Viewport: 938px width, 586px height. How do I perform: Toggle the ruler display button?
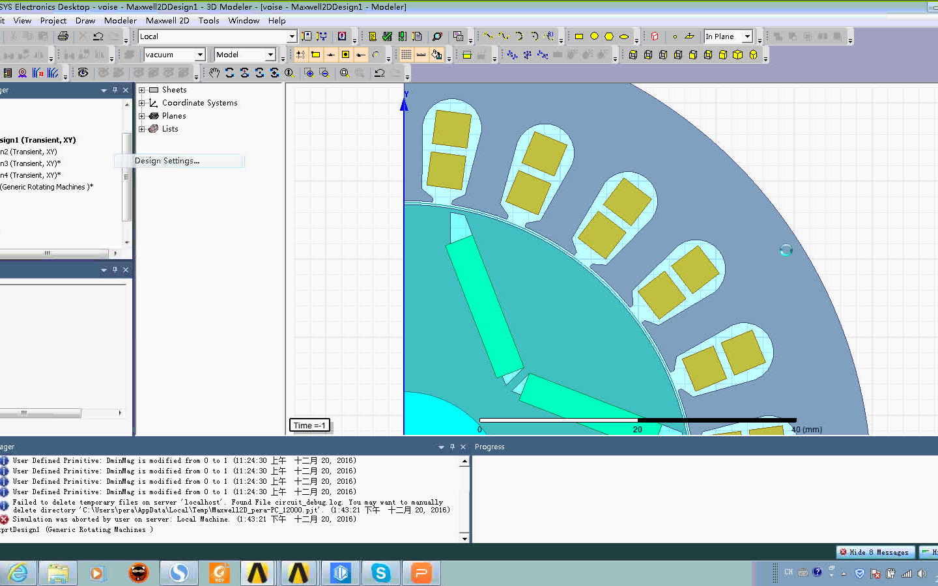[421, 55]
